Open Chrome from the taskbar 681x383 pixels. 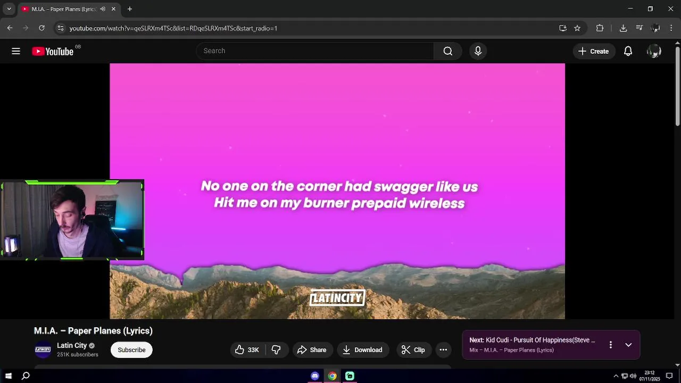coord(332,376)
